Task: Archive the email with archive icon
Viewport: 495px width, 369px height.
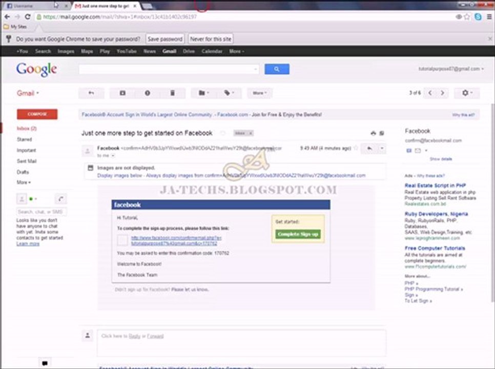Action: tap(122, 93)
